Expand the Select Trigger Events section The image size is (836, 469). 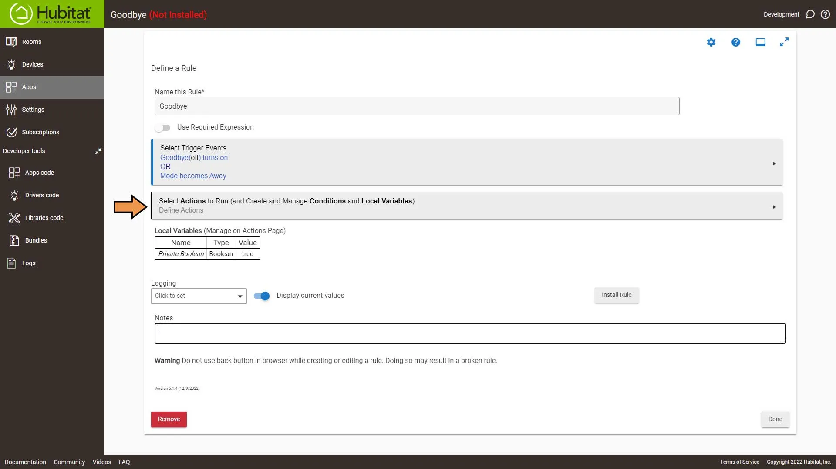coord(467,162)
